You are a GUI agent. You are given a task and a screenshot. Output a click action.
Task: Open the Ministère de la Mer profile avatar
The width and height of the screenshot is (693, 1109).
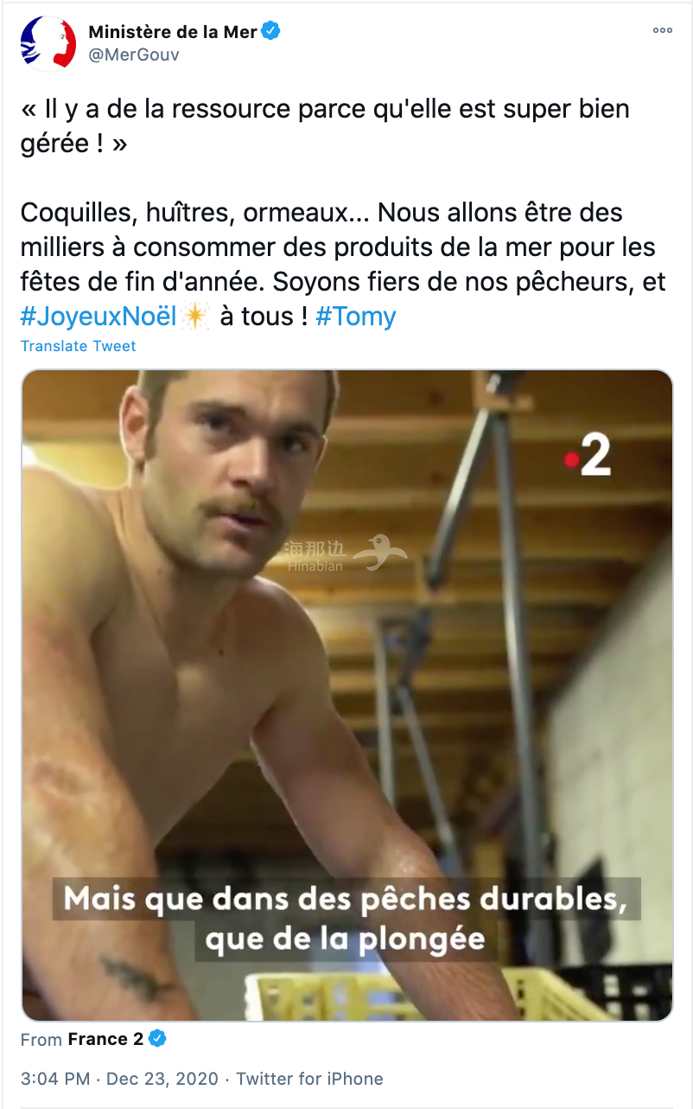click(48, 42)
